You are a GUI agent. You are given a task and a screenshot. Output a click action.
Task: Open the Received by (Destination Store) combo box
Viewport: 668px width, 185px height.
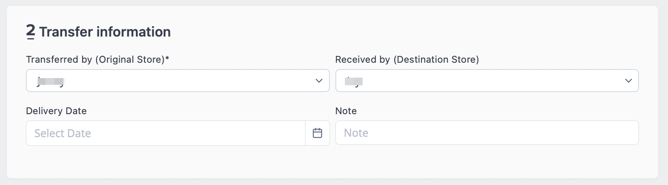click(487, 81)
